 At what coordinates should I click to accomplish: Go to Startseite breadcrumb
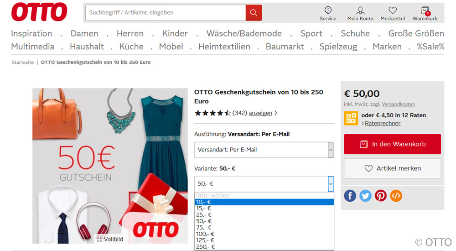pyautogui.click(x=23, y=63)
